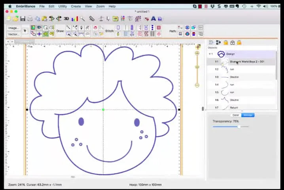The width and height of the screenshot is (284, 190).
Task: Select object row 1:6 Double
Action: click(x=241, y=100)
